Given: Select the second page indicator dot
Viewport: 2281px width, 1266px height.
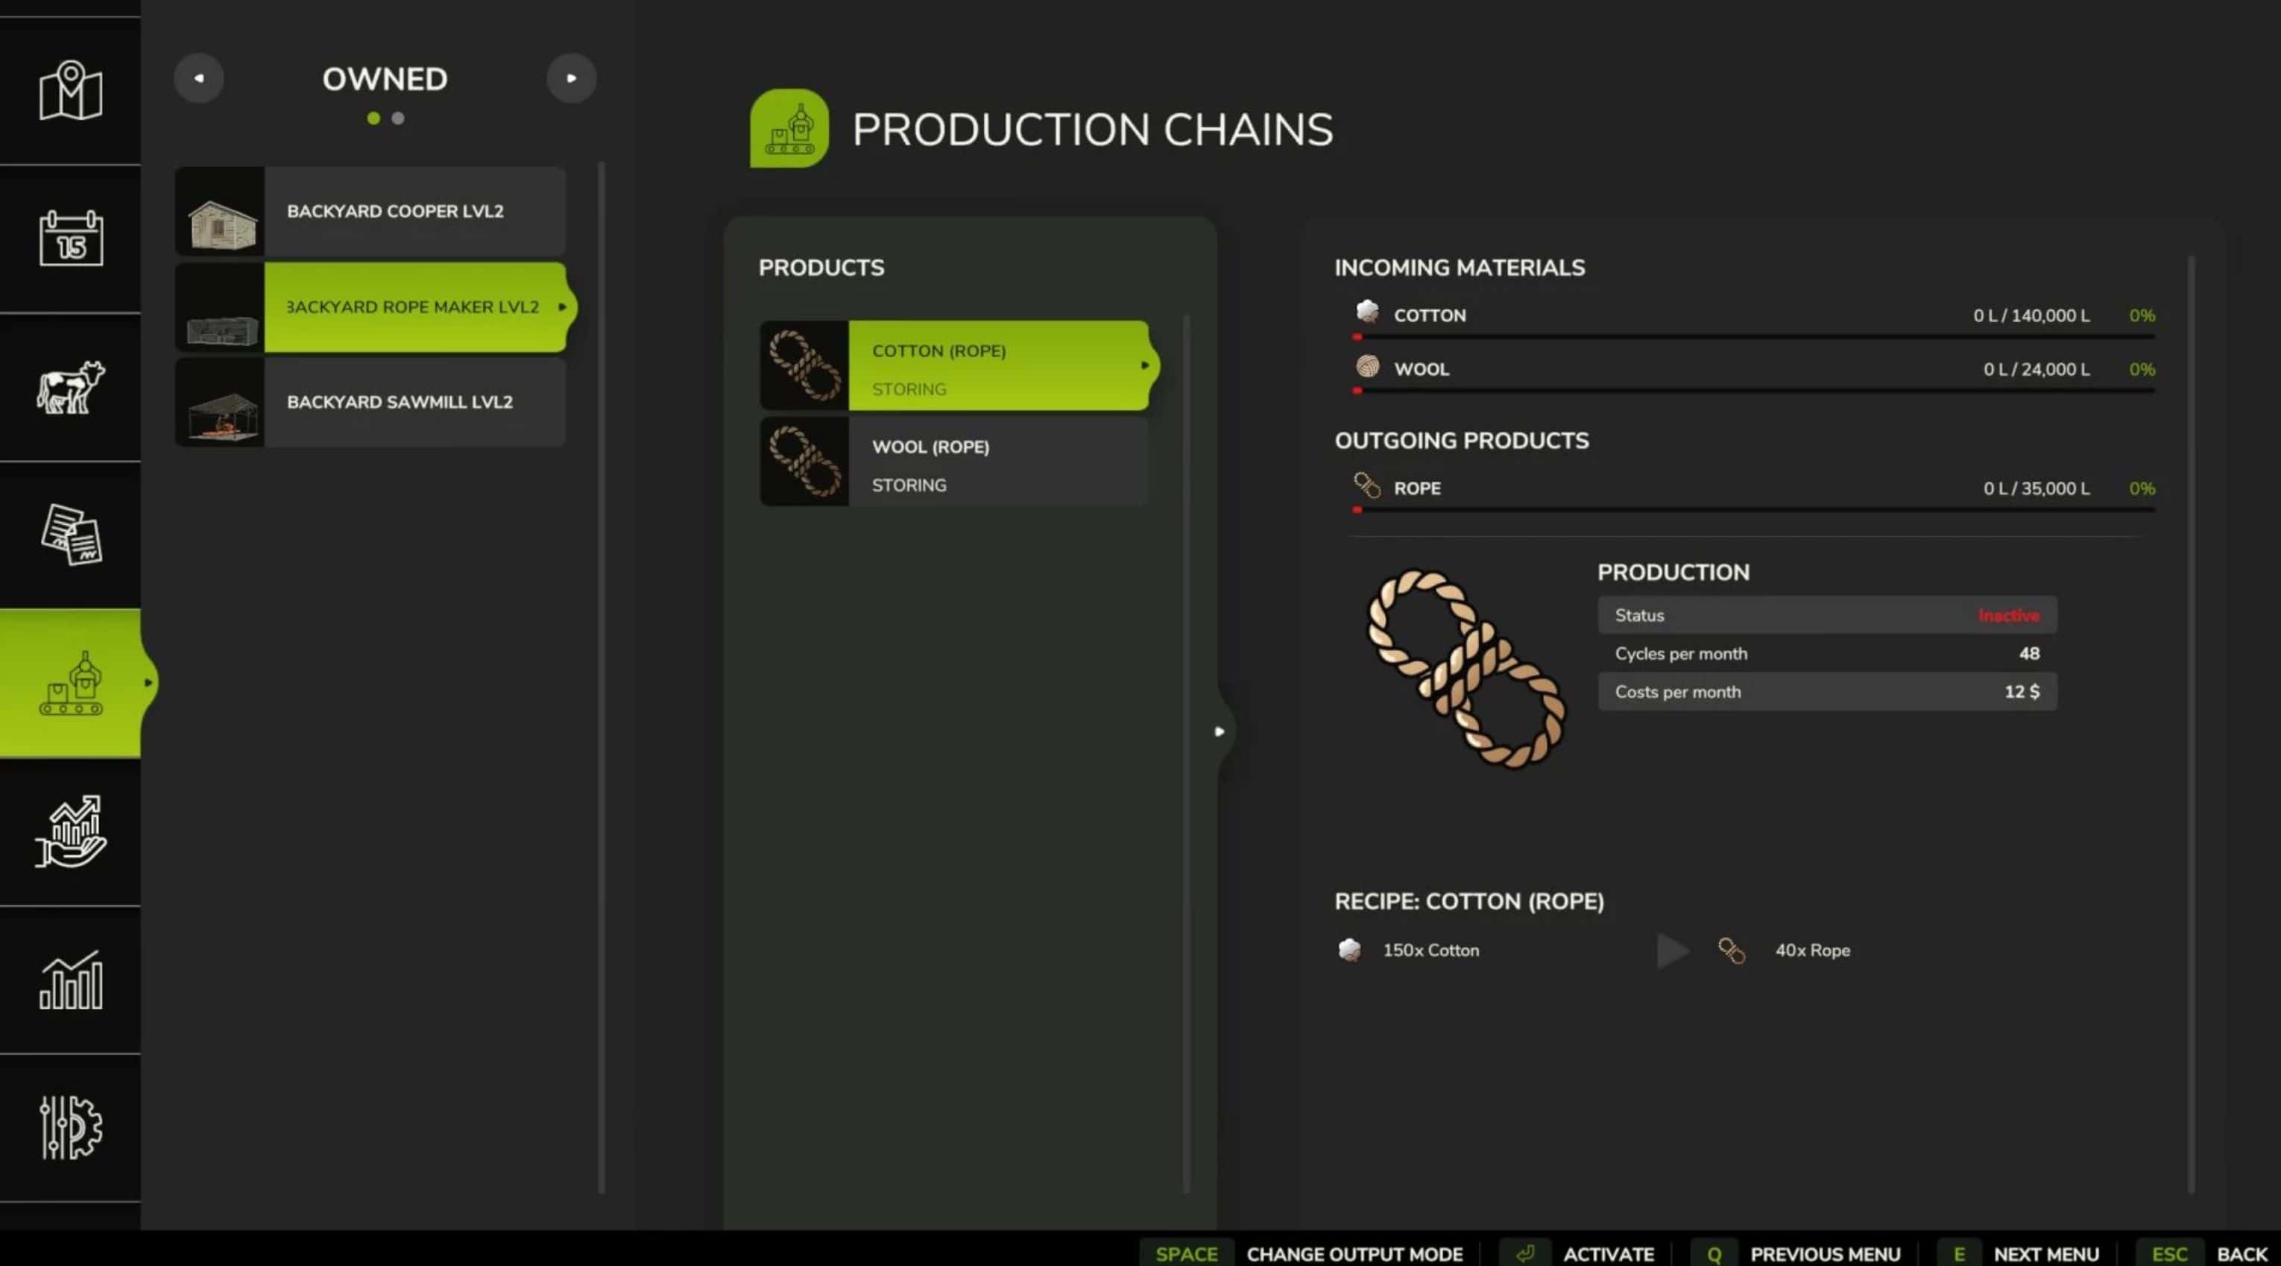Looking at the screenshot, I should (399, 118).
